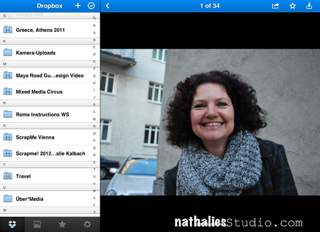Screen dimensions: 320x232
Task: Open the ScrapMe Vienna folder
Action: pos(46,137)
